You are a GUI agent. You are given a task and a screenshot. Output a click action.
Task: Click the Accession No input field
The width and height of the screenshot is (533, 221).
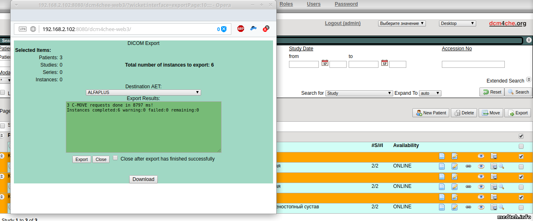(473, 65)
